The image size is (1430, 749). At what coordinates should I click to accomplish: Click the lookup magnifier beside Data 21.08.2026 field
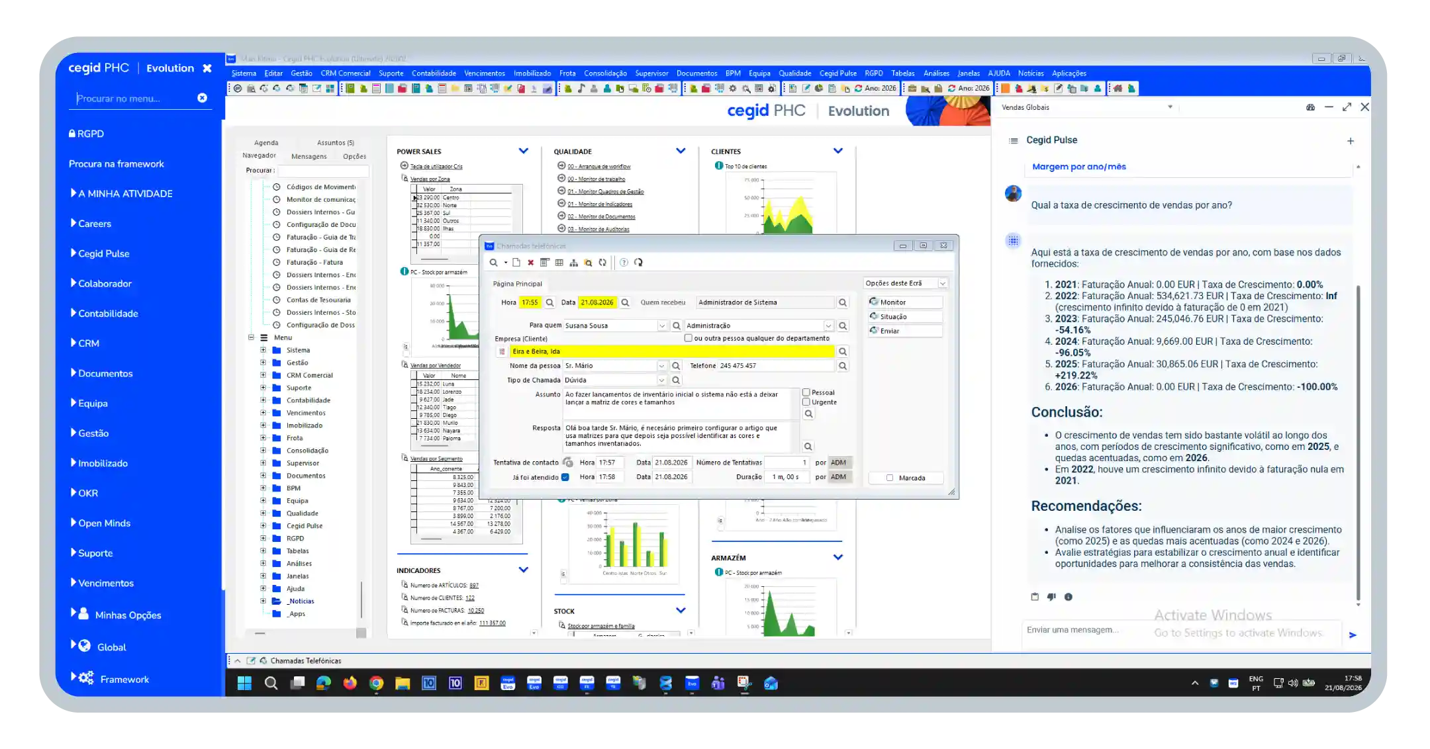tap(625, 302)
